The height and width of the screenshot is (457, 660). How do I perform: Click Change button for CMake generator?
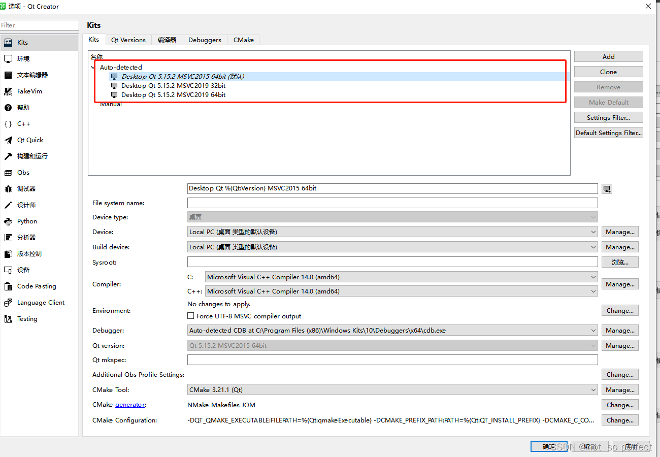coord(620,405)
